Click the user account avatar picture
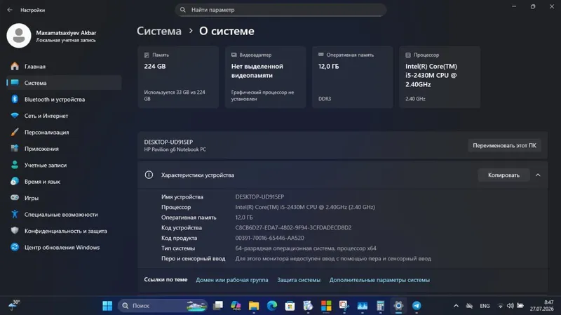561x315 pixels. click(19, 36)
